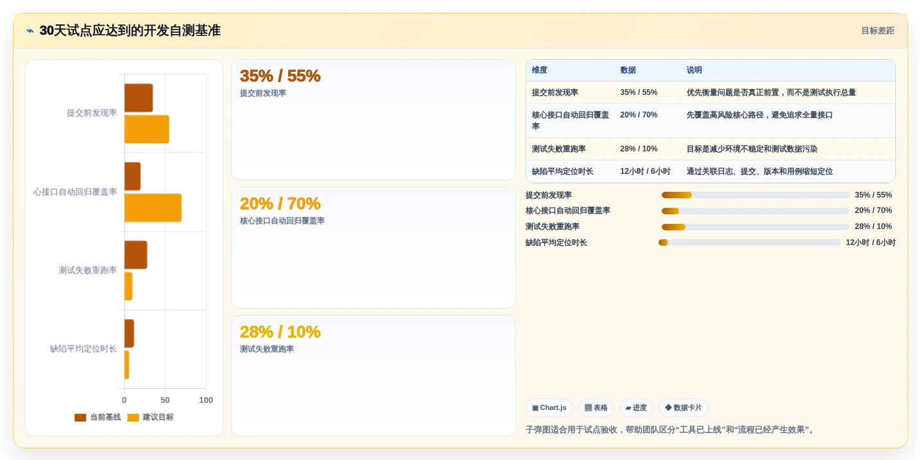This screenshot has width=921, height=460.
Task: Click the 测试失败重跑率 progress bar
Action: click(755, 227)
